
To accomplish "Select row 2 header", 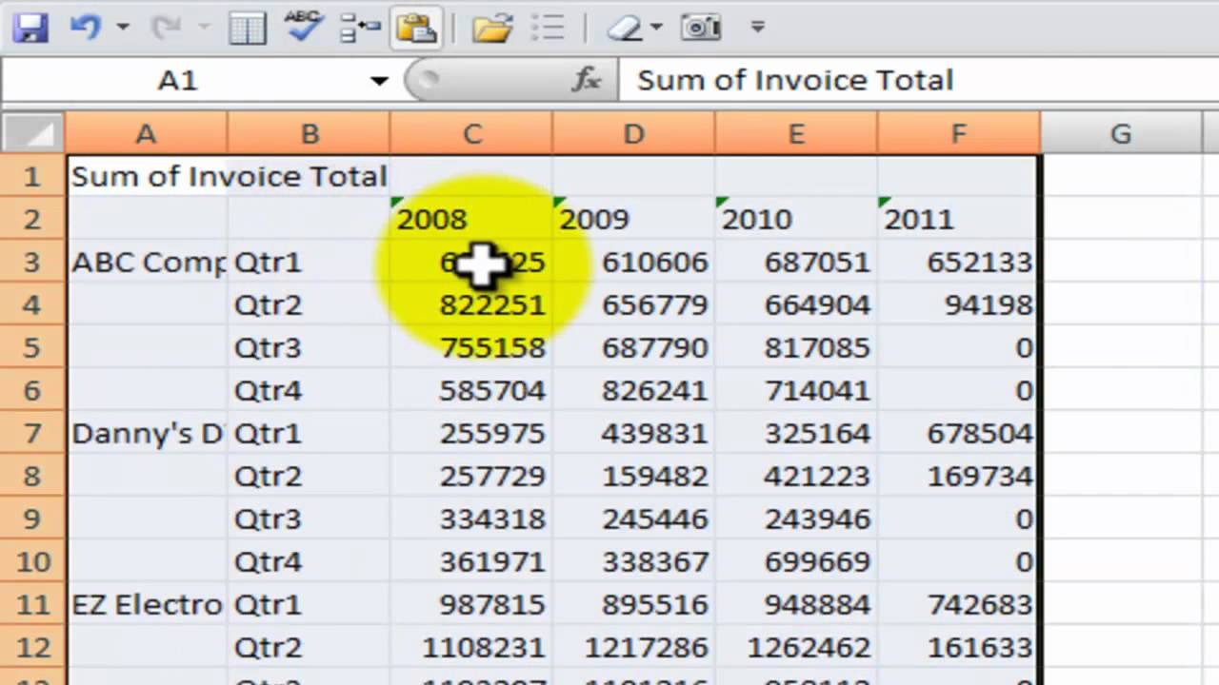I will (x=32, y=219).
